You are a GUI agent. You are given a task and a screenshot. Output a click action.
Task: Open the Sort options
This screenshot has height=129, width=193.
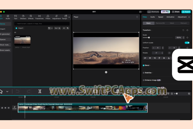[x=57, y=28]
